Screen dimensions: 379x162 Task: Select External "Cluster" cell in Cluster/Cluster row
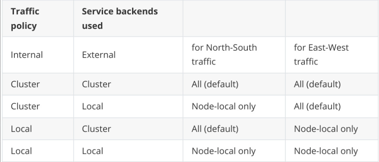pos(128,84)
